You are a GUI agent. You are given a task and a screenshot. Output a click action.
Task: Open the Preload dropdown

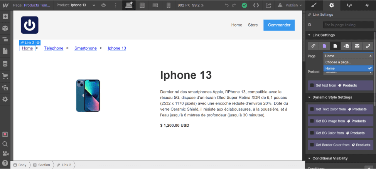tap(348, 72)
